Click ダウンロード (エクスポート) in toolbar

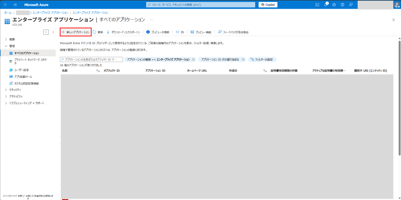click(123, 32)
